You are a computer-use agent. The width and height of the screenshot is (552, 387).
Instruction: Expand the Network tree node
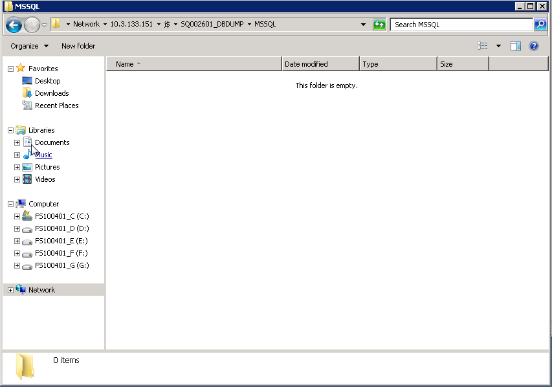pos(10,290)
